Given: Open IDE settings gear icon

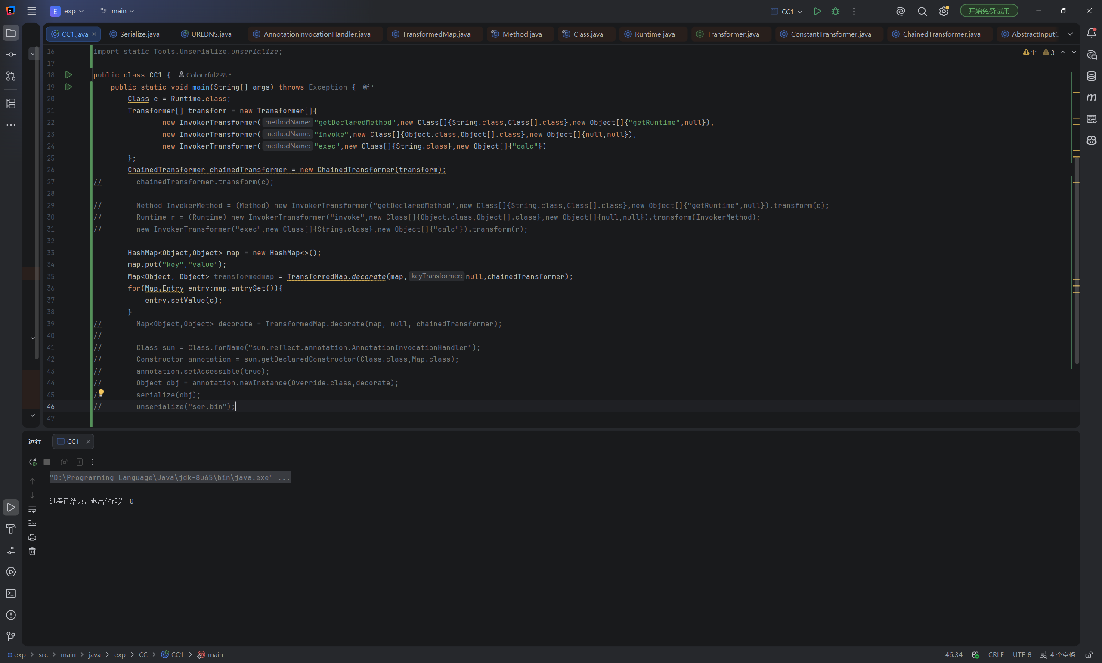Looking at the screenshot, I should (x=944, y=11).
